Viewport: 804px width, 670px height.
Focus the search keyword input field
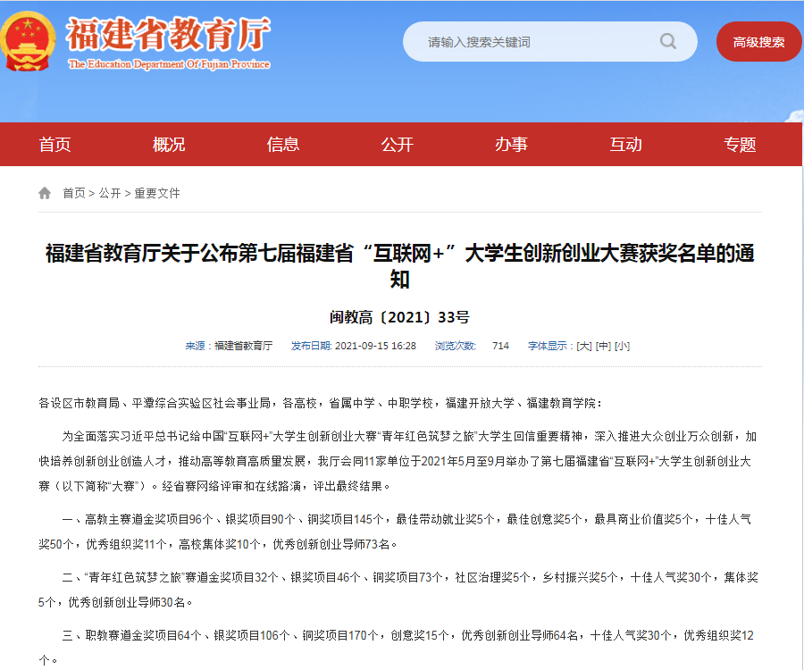536,42
